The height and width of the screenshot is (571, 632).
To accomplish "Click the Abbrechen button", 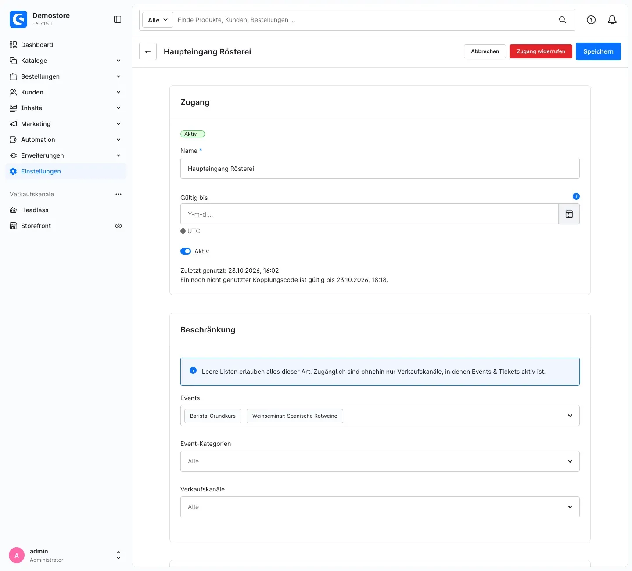I will coord(485,51).
